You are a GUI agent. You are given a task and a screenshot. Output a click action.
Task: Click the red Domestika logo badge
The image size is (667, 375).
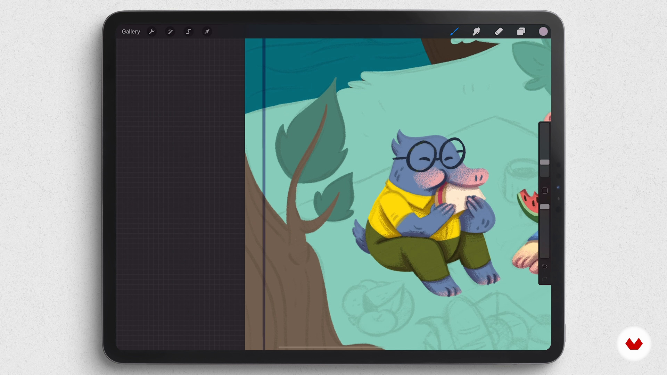click(634, 344)
